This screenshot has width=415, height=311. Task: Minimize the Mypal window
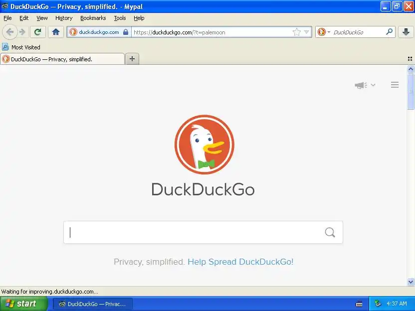(x=386, y=6)
